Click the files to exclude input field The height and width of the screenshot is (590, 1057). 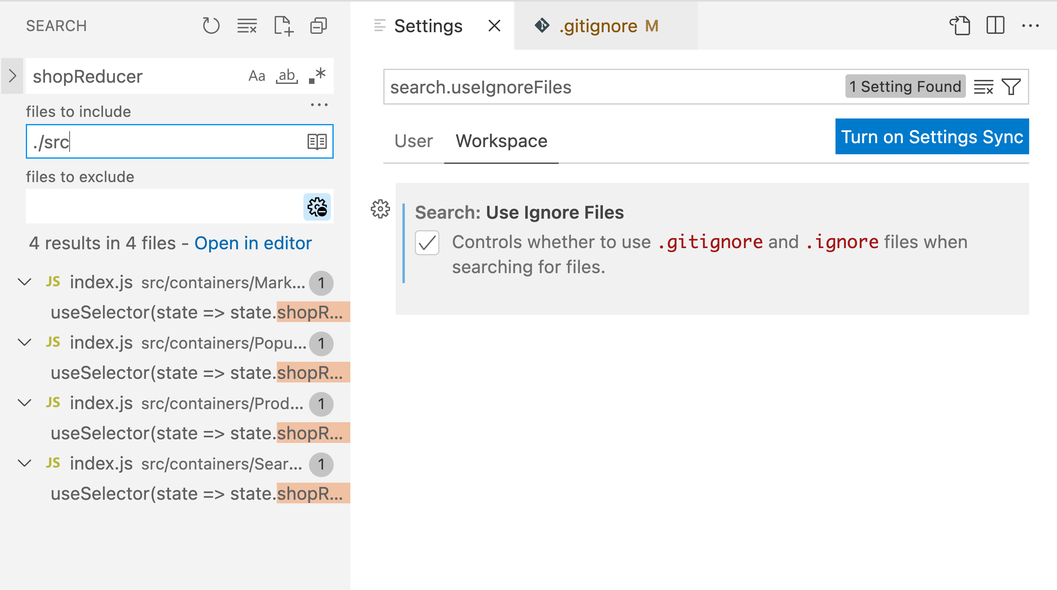point(164,207)
